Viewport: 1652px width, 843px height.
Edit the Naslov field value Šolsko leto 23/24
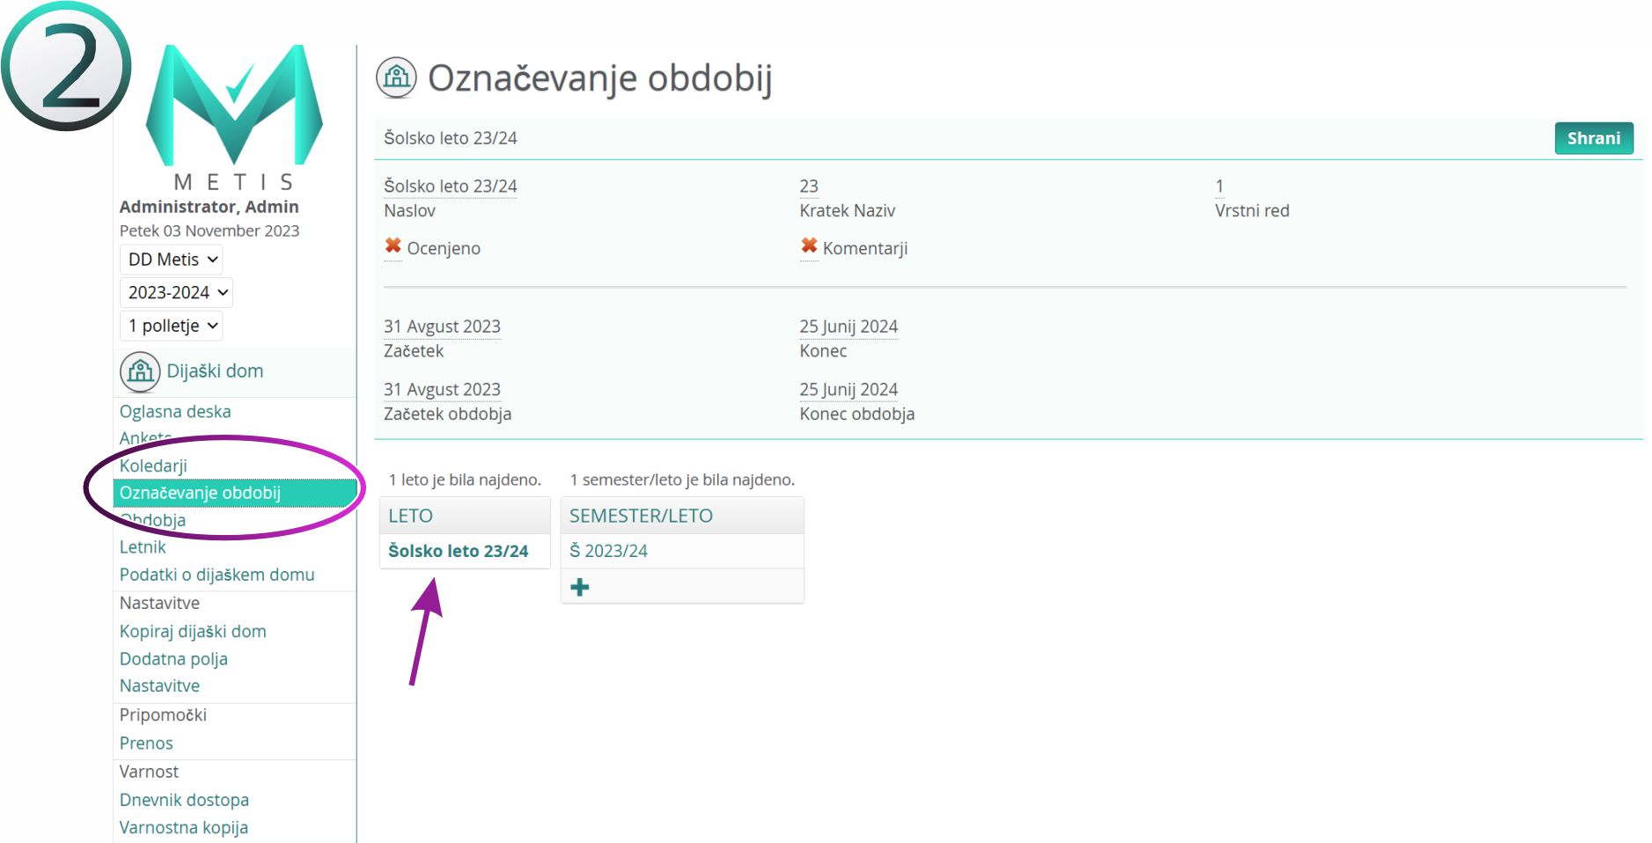(x=450, y=186)
